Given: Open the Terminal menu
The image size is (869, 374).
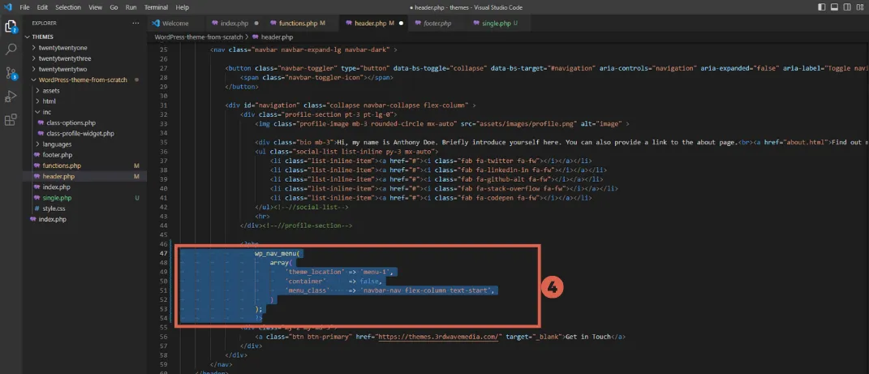Looking at the screenshot, I should (x=157, y=7).
